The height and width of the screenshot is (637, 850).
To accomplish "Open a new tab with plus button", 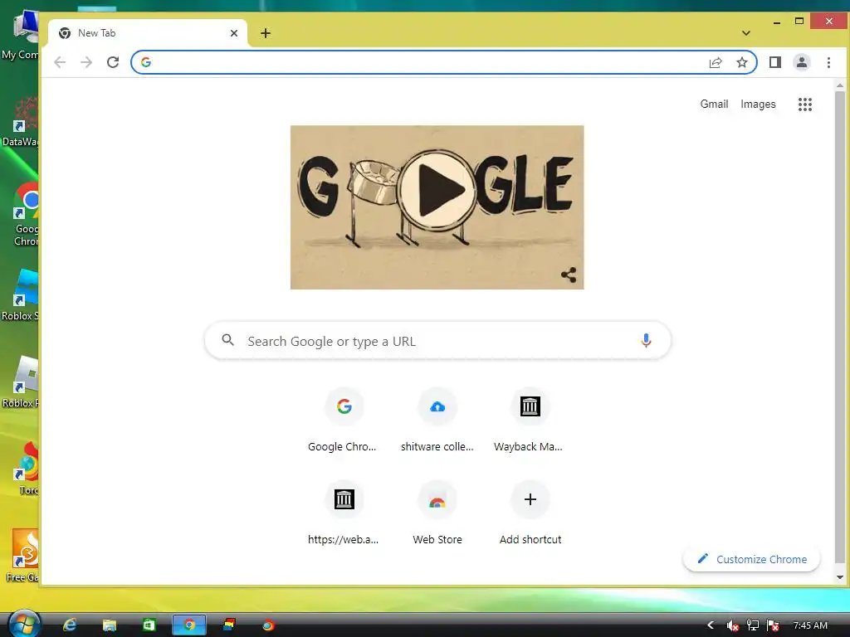I will coord(265,33).
